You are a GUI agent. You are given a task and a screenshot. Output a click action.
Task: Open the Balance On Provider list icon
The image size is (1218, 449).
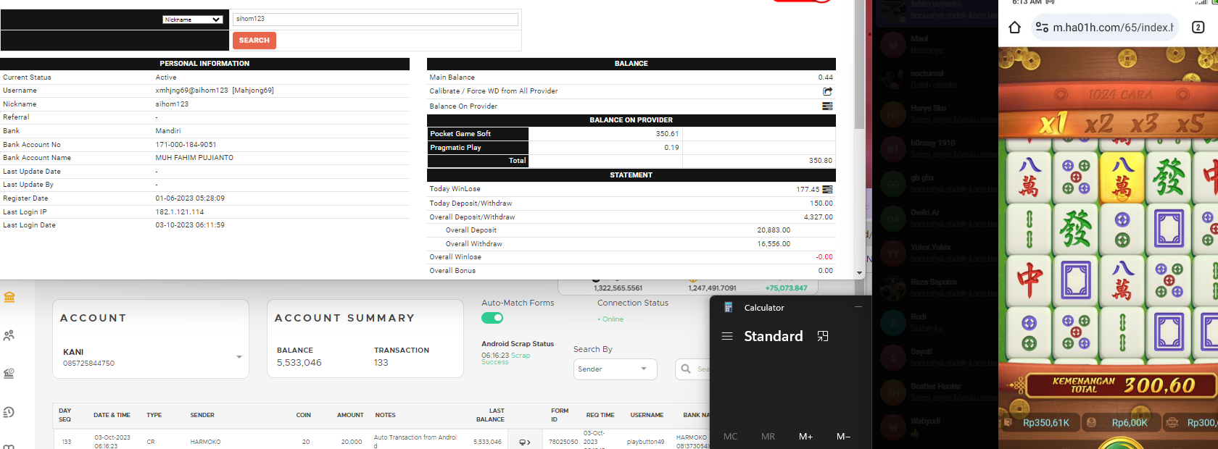827,106
